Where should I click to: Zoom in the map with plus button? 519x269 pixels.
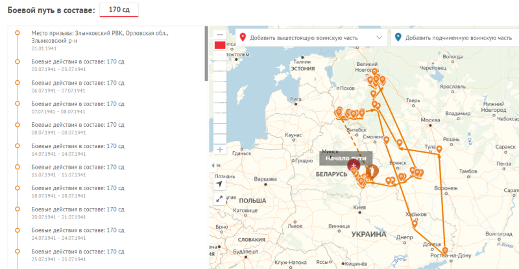(x=219, y=149)
